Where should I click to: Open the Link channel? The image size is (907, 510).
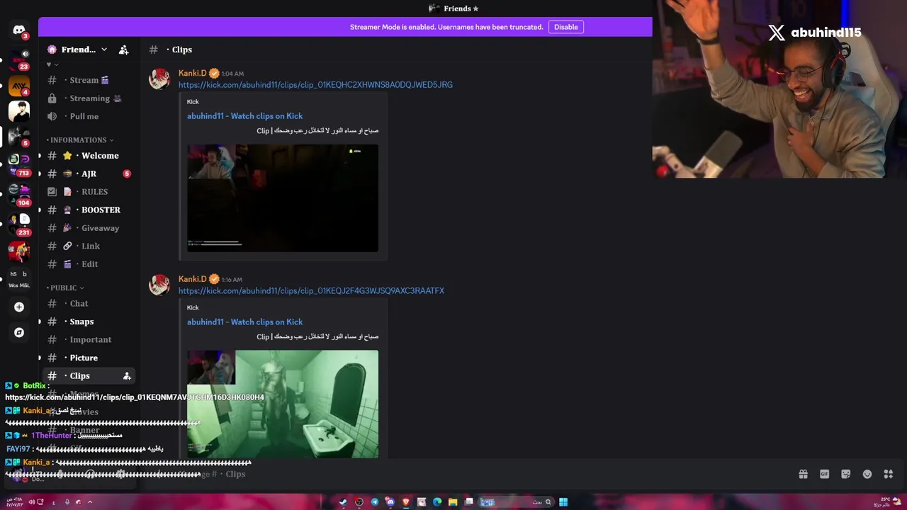pyautogui.click(x=89, y=246)
